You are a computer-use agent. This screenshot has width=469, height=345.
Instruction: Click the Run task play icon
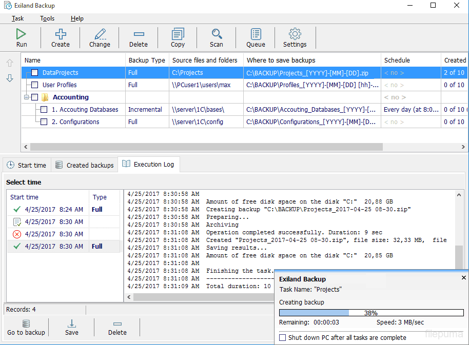(x=21, y=34)
